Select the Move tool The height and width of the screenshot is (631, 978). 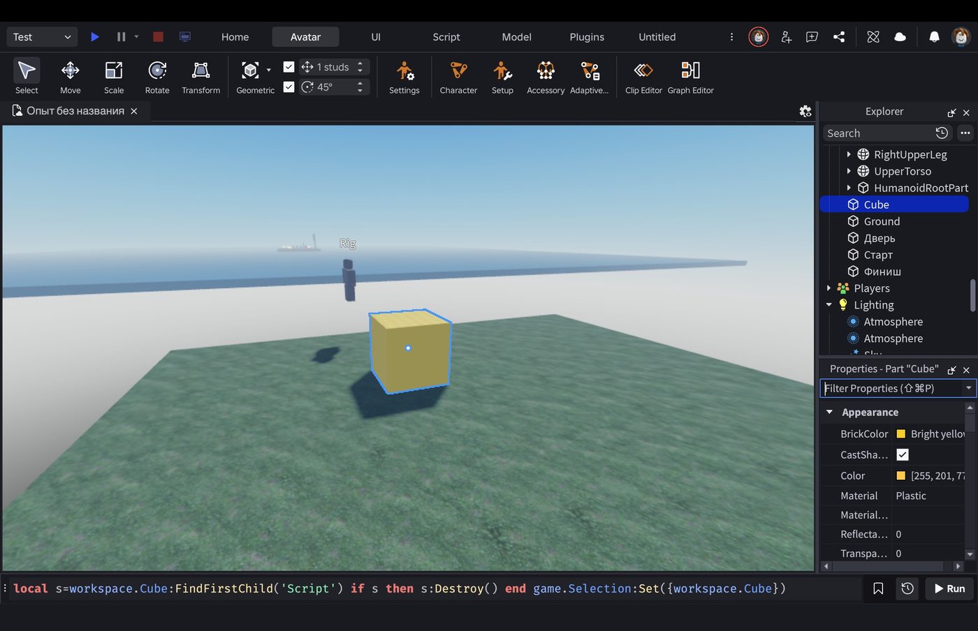click(x=70, y=77)
